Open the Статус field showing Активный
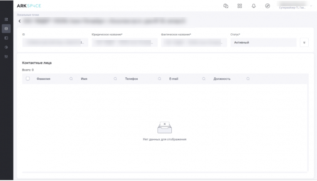 (x=263, y=43)
